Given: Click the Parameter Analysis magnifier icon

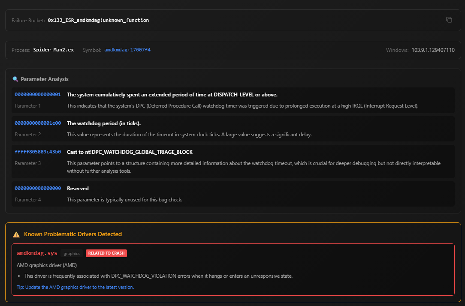Looking at the screenshot, I should [15, 79].
